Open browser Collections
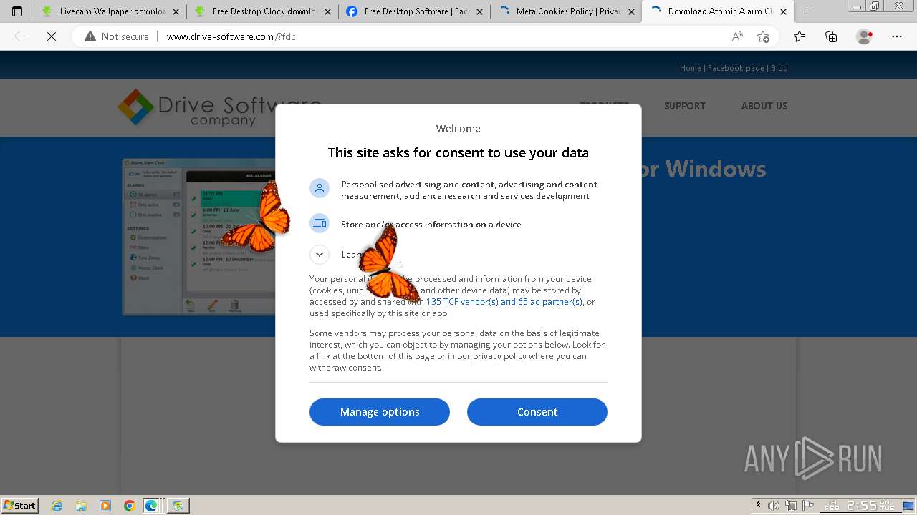The image size is (917, 515). pyautogui.click(x=831, y=36)
